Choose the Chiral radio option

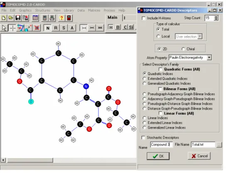click(x=183, y=49)
